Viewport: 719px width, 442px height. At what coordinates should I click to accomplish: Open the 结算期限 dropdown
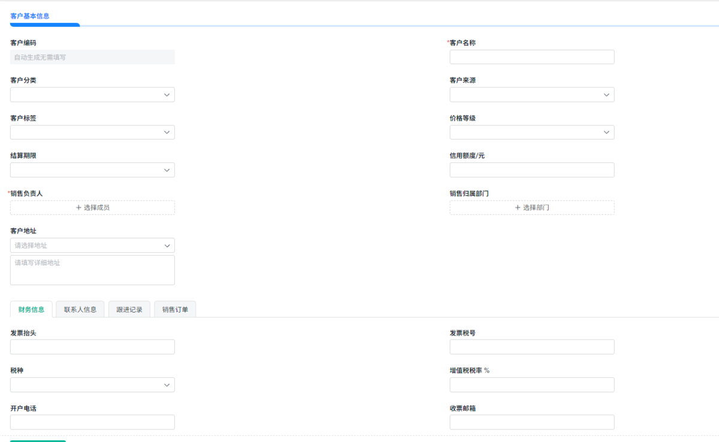(92, 170)
